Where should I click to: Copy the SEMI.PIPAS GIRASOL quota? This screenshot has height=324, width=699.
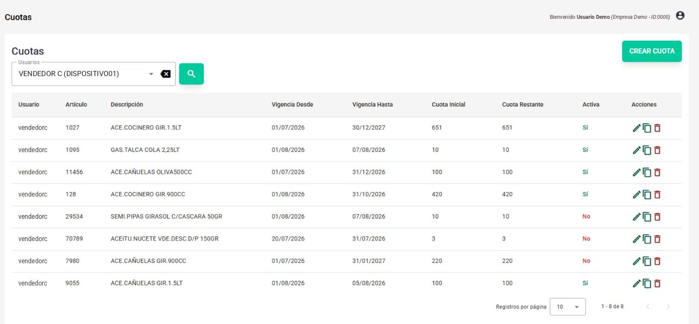pyautogui.click(x=647, y=217)
